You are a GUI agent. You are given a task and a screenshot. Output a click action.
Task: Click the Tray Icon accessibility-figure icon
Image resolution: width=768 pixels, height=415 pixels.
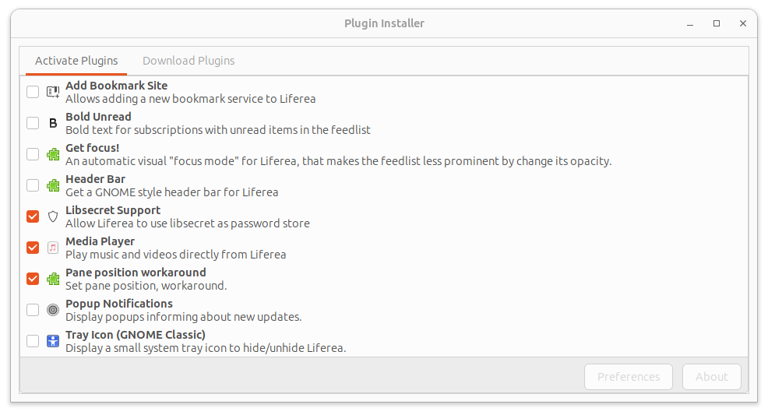tap(53, 341)
